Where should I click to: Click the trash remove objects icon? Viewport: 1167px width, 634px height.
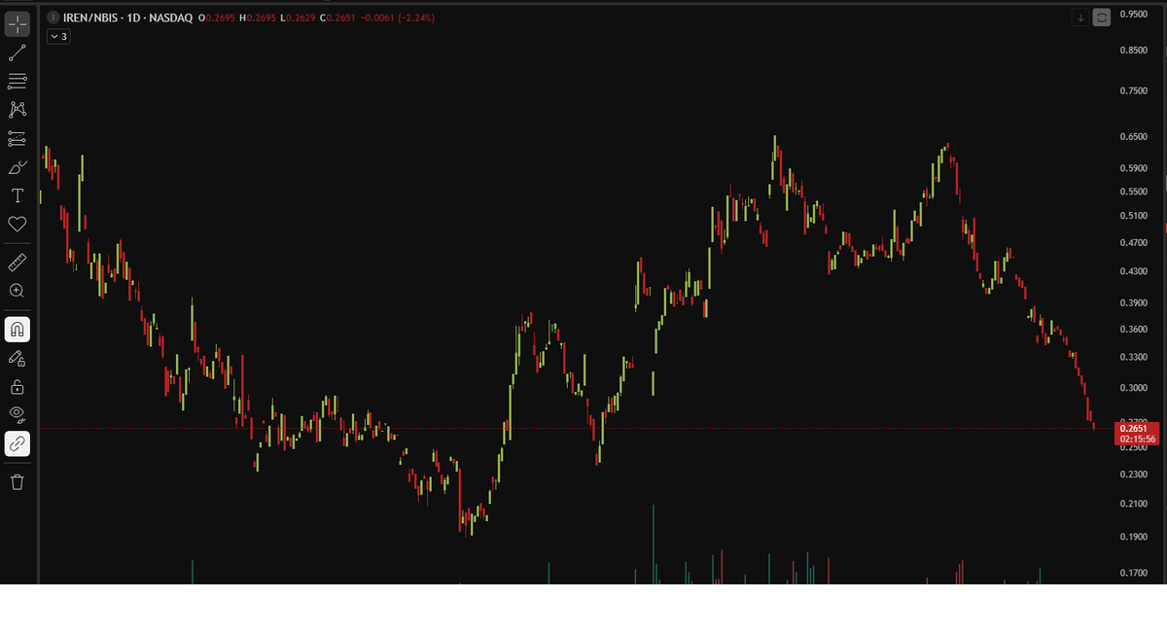pyautogui.click(x=18, y=482)
